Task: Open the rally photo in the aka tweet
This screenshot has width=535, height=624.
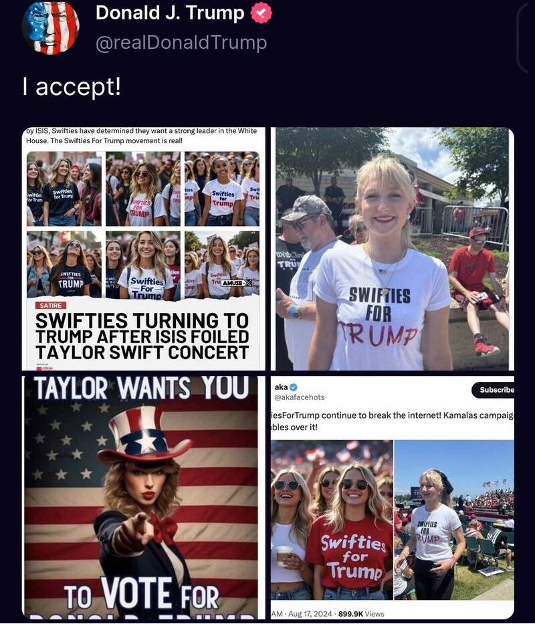Action: 453,520
